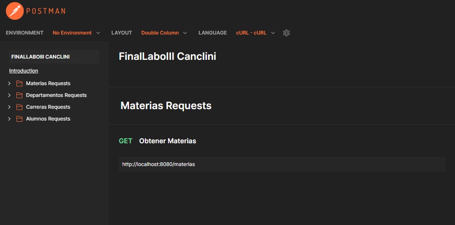Select FINALLABOIII CANCLINI collection title in sidebar
The height and width of the screenshot is (225, 455).
tap(40, 56)
